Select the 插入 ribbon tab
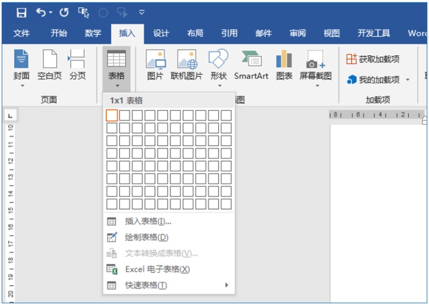Image resolution: width=429 pixels, height=306 pixels. click(x=128, y=33)
